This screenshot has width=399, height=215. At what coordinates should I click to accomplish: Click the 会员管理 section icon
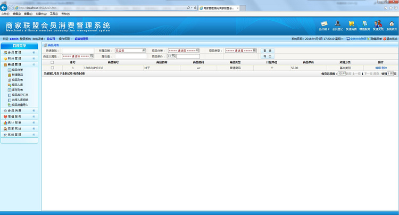click(5, 52)
